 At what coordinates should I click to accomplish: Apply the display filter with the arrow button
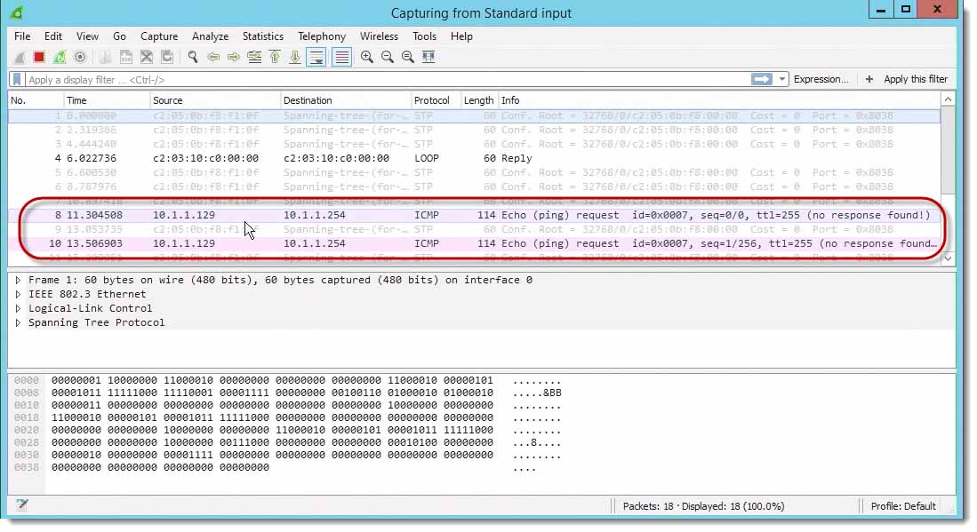click(x=761, y=79)
